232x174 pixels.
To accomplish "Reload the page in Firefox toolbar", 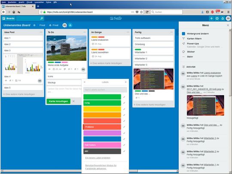I will point(147,12).
